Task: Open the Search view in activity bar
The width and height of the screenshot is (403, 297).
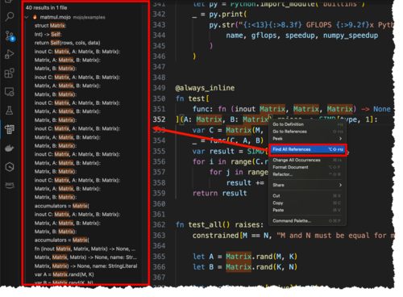Action: [10, 17]
